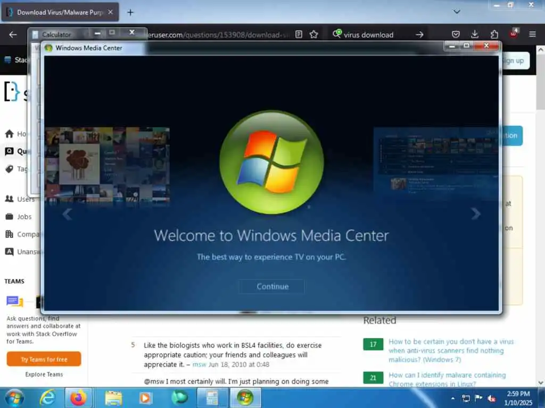Open Firefox extensions puzzle icon
545x408 pixels.
(x=494, y=35)
